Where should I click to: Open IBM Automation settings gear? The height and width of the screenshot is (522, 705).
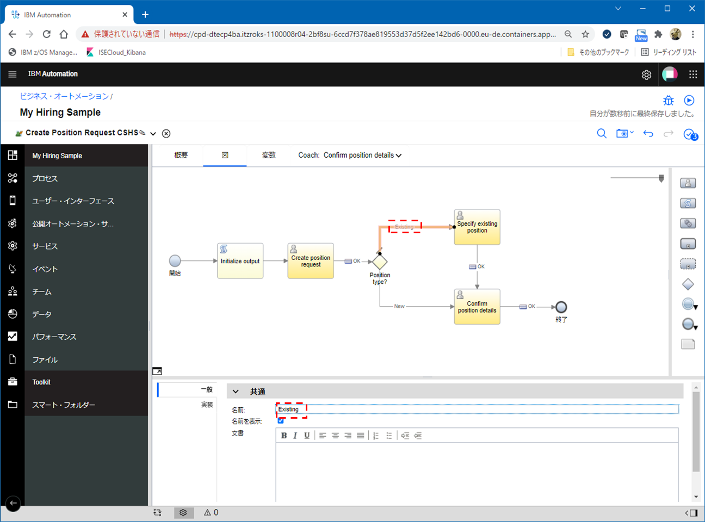[646, 75]
